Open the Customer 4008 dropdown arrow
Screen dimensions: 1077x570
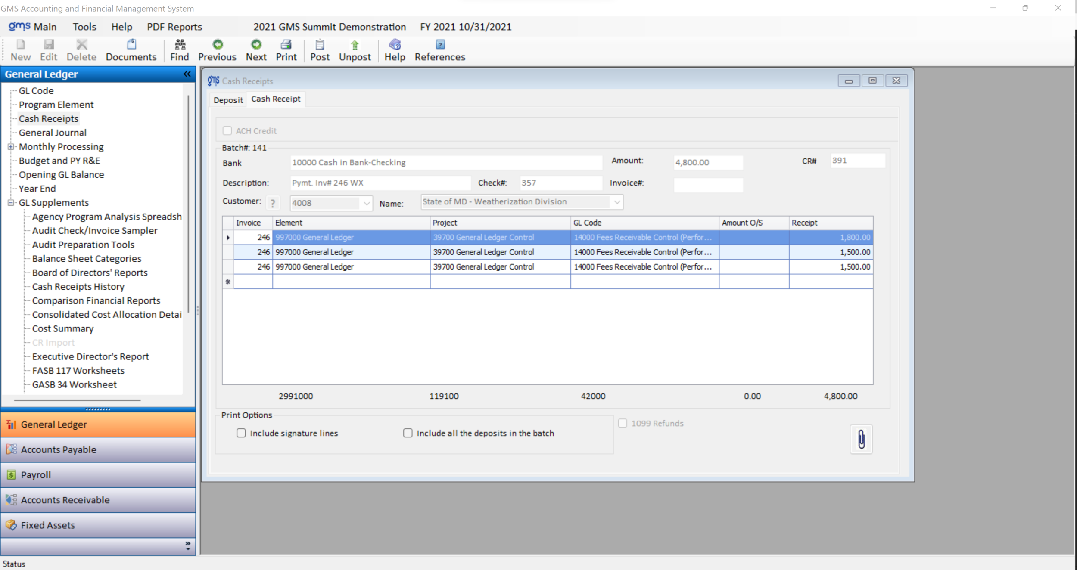[x=367, y=203]
